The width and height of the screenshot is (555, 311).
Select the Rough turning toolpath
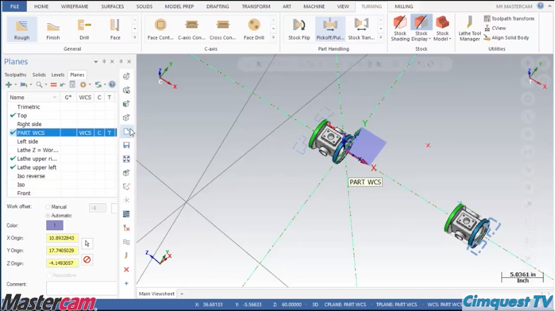click(x=22, y=29)
